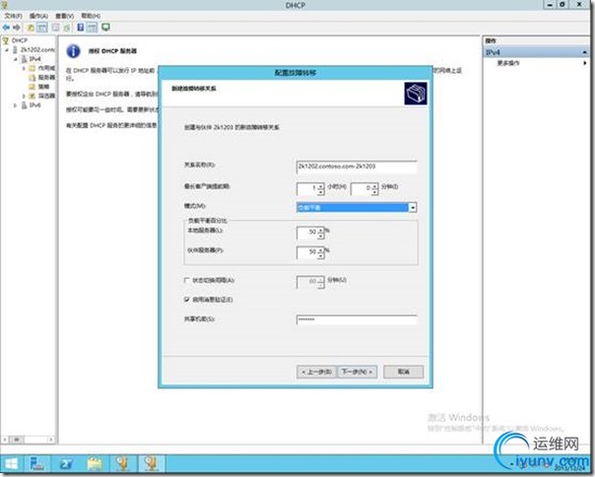Click the Back arrow in the DHCP toolbar
The image size is (595, 477).
coord(6,28)
